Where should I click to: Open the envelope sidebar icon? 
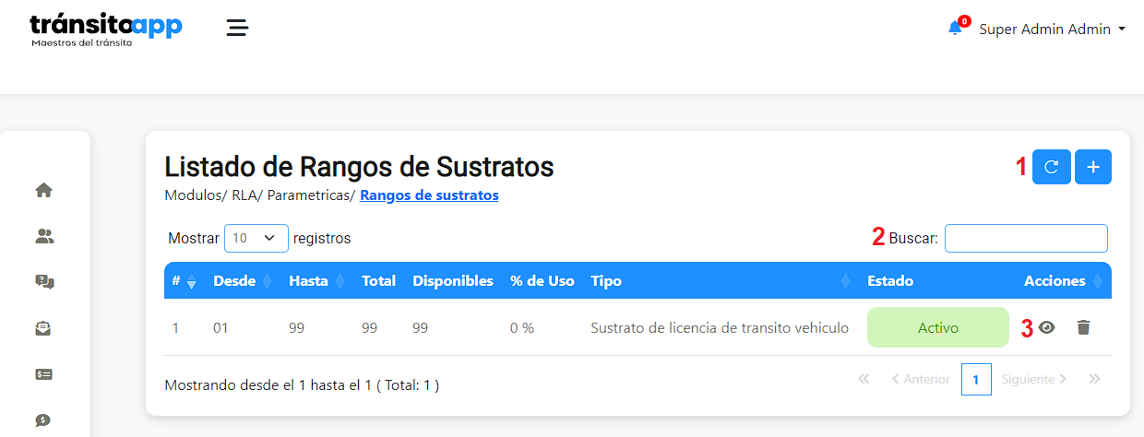click(x=44, y=328)
